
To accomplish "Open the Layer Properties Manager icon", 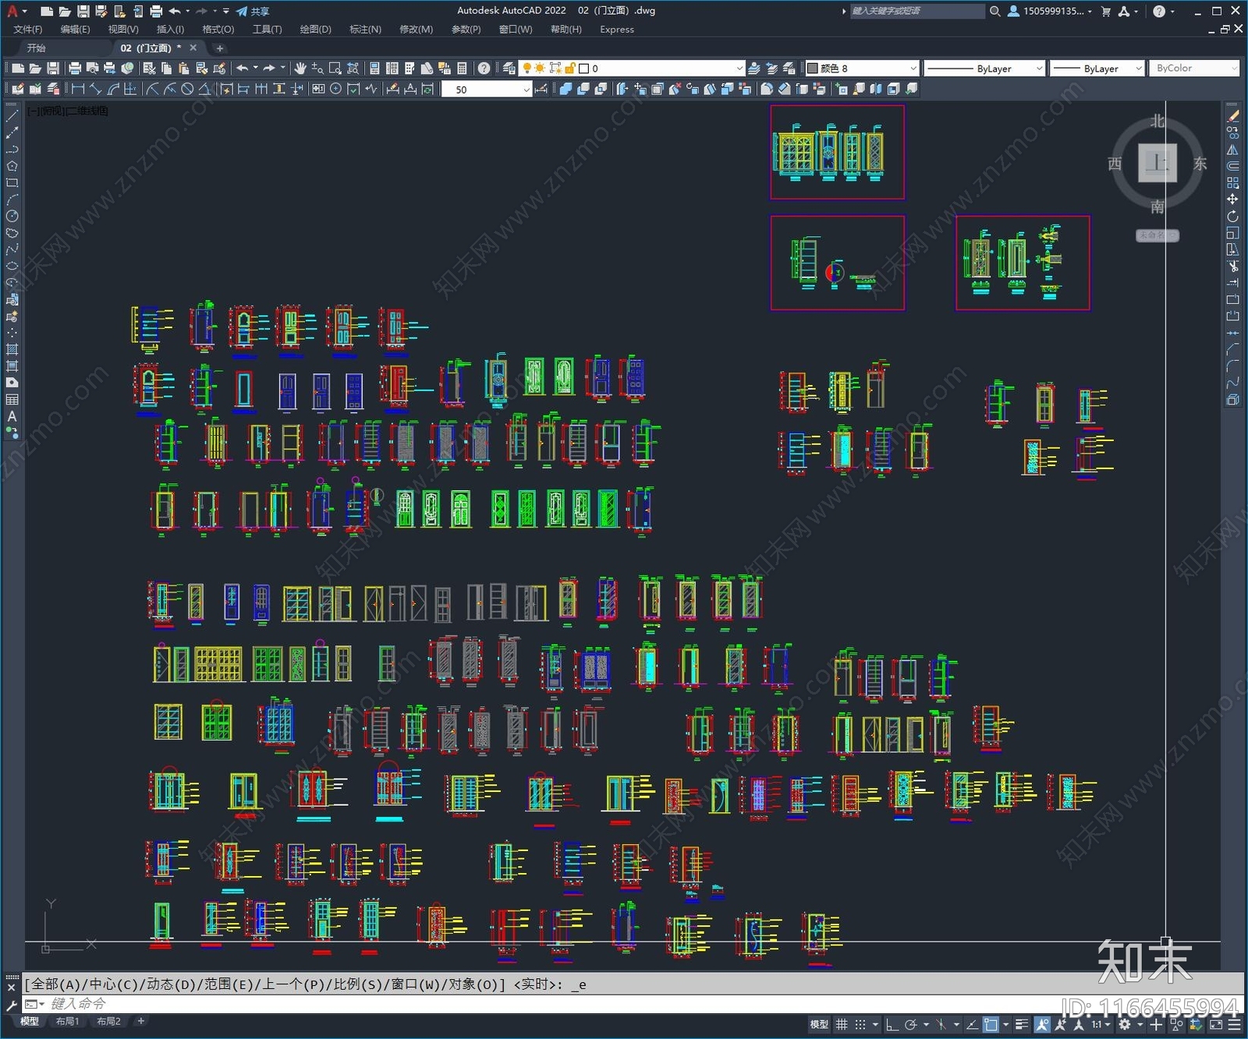I will pos(509,69).
